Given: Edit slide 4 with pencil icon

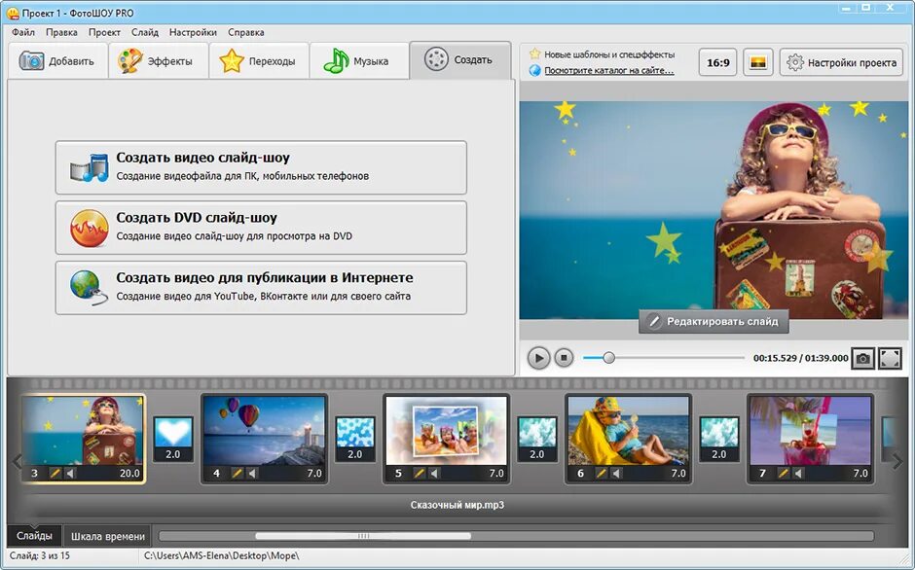Looking at the screenshot, I should click(x=237, y=473).
